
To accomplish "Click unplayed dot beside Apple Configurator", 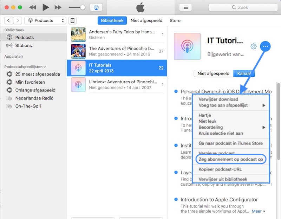I will point(176,199).
